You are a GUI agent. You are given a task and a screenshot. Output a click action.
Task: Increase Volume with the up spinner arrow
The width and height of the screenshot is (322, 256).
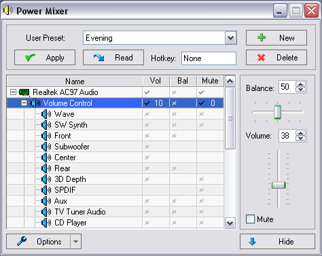tap(301, 133)
